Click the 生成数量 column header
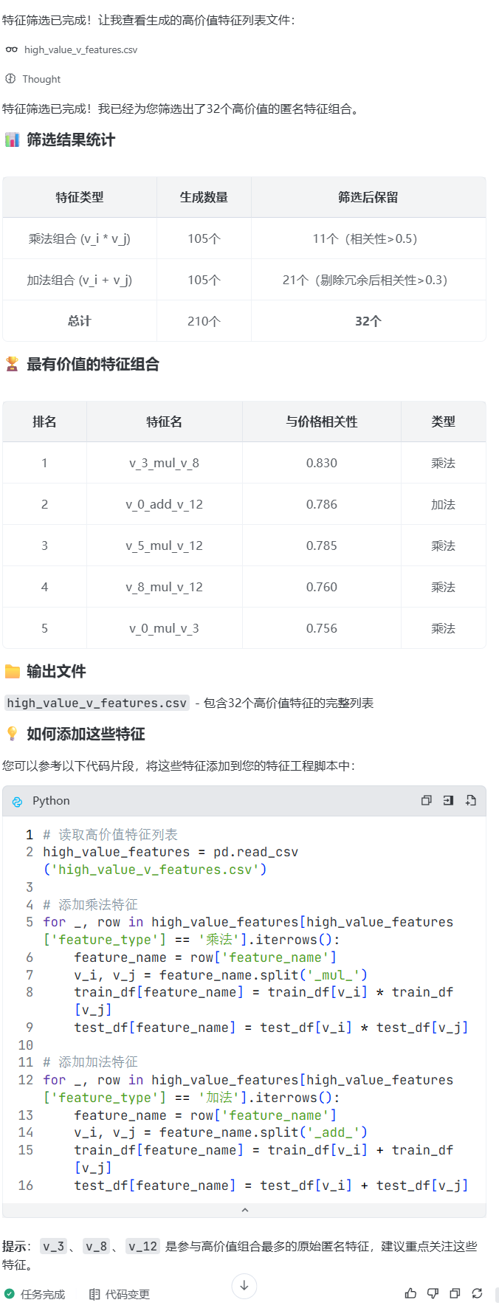 (x=204, y=197)
